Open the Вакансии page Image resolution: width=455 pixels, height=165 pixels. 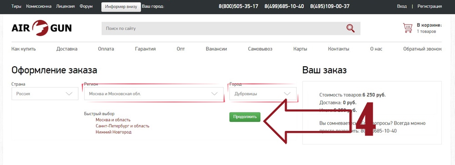(x=216, y=49)
